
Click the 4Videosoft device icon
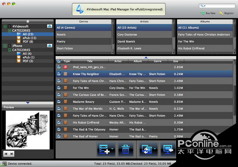pos(10,26)
